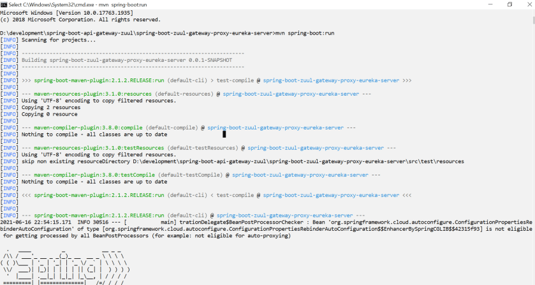Minimize the cmd.exe window
Viewport: 535px width, 285px height.
click(490, 4)
